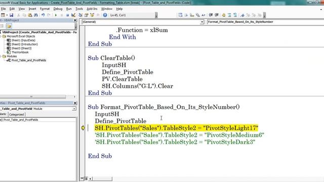Viewport: 324px width, 182px height.
Task: Indent the selected code lines
Action: 211,15
